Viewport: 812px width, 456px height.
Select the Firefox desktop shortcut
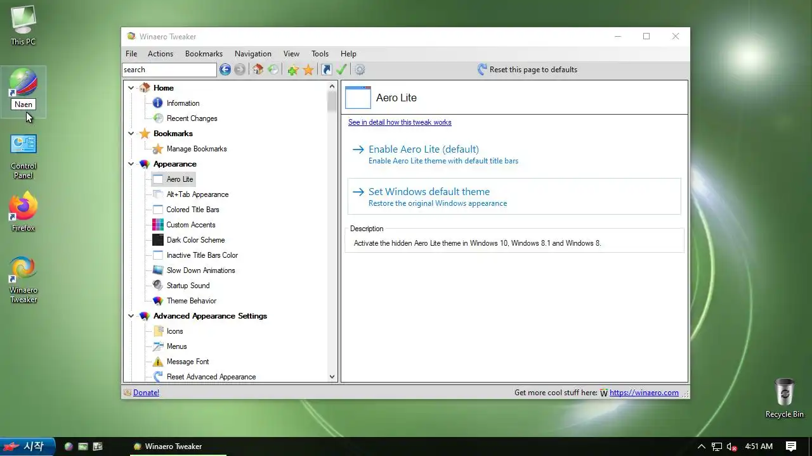[x=23, y=211]
